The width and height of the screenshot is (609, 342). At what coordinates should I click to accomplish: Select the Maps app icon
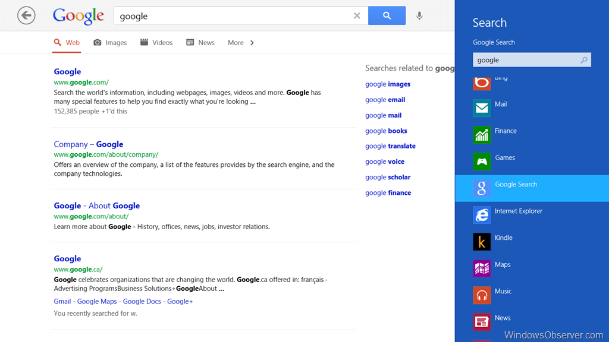pyautogui.click(x=482, y=268)
